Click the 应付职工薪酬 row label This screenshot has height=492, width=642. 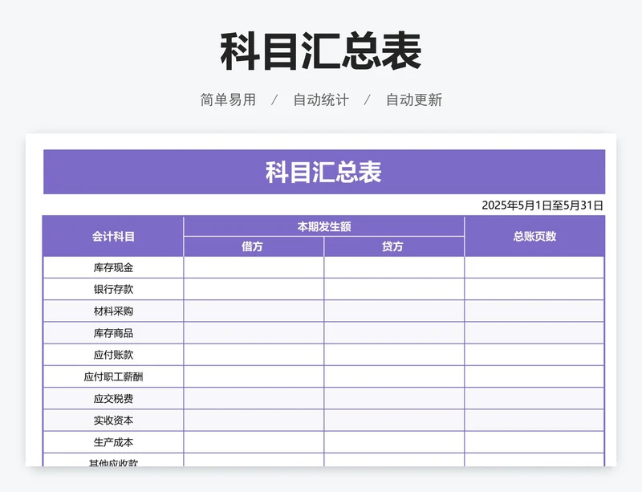[x=113, y=377]
